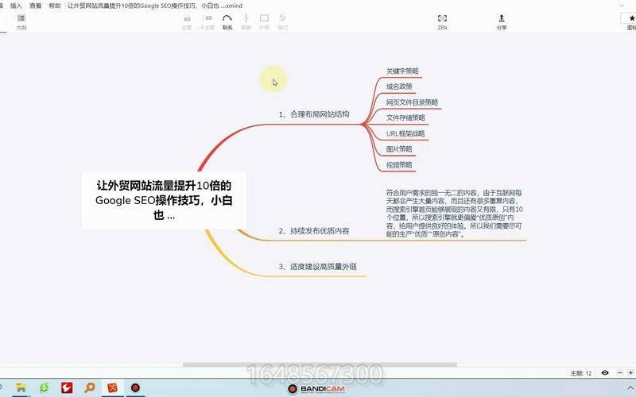Image resolution: width=636 pixels, height=397 pixels.
Task: Open the 分享 share icon
Action: pos(502,22)
